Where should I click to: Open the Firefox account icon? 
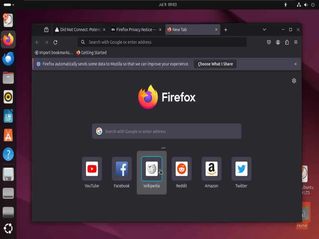coord(278,42)
